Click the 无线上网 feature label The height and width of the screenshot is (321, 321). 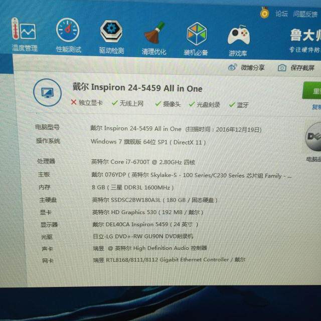click(x=131, y=103)
